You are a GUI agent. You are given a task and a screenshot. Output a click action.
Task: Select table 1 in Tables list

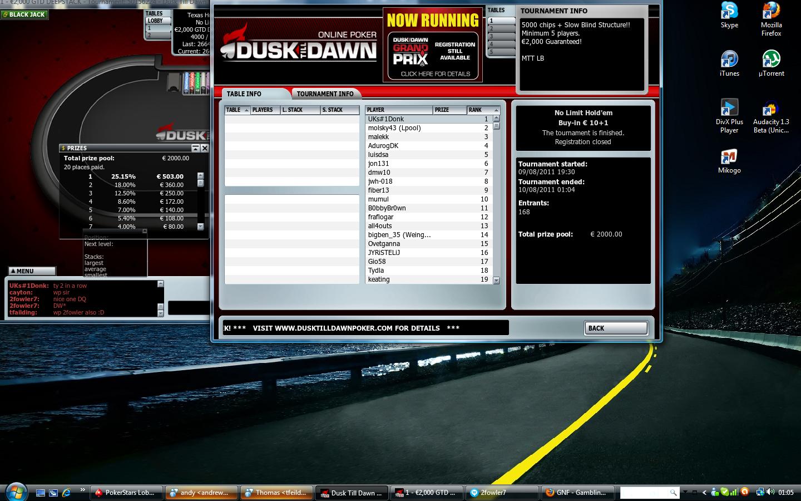pos(501,21)
